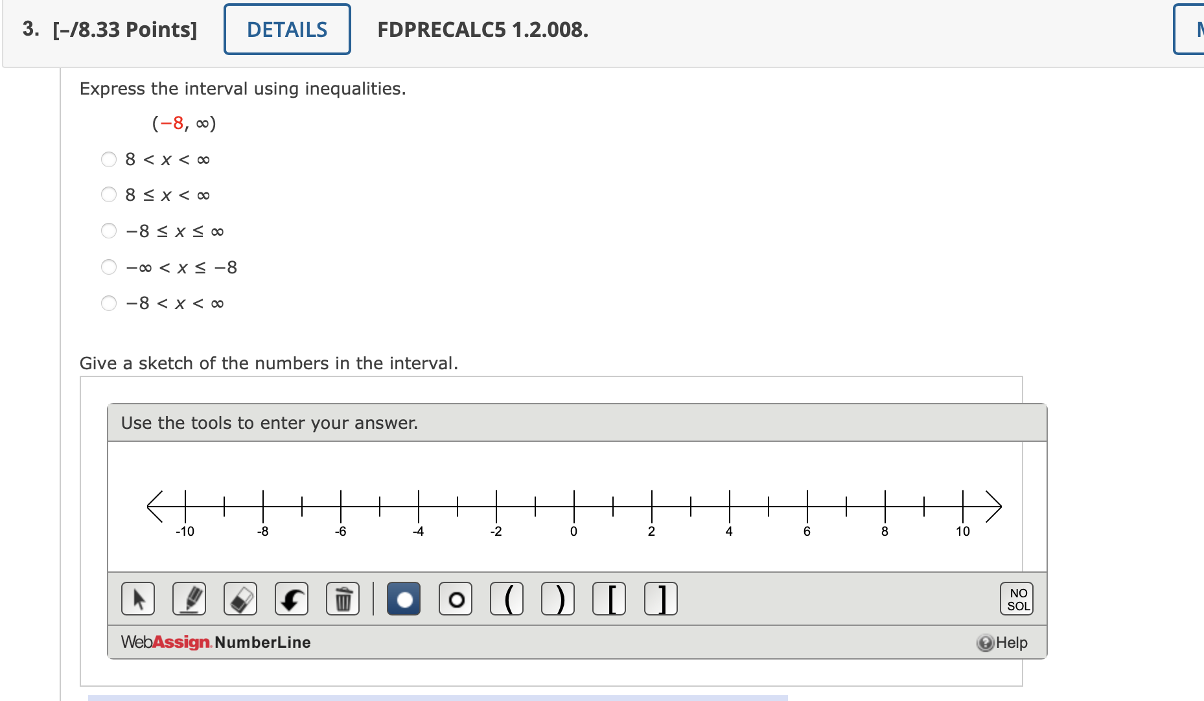Clear the graph using the trash icon
This screenshot has width=1204, height=701.
click(x=343, y=599)
